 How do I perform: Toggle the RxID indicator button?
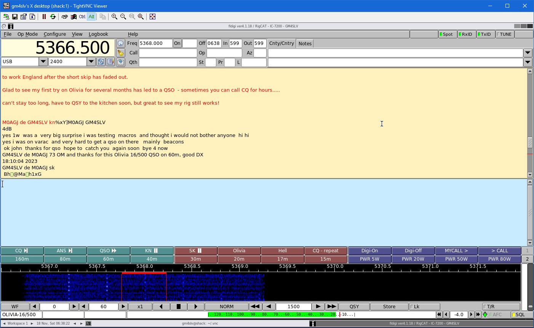(x=465, y=34)
